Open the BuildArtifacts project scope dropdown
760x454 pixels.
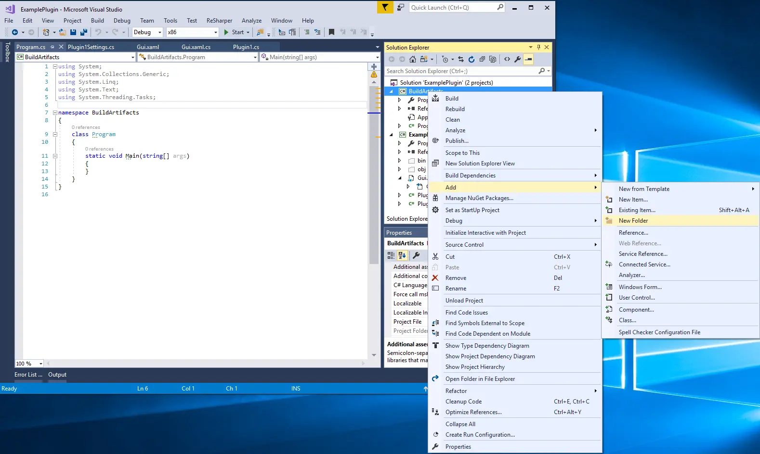(x=76, y=57)
